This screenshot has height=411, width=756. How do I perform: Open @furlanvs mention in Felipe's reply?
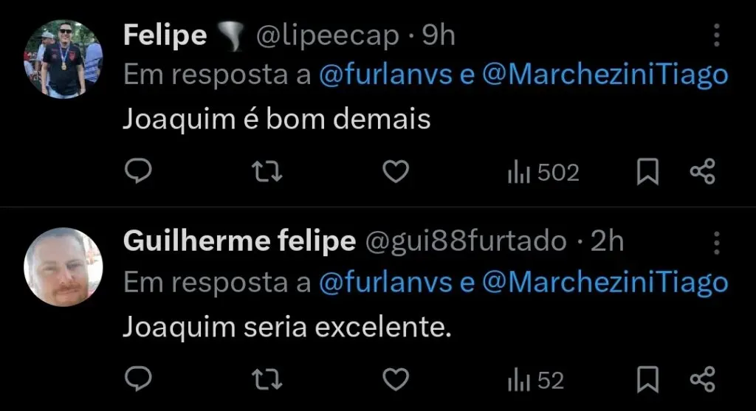coord(385,75)
